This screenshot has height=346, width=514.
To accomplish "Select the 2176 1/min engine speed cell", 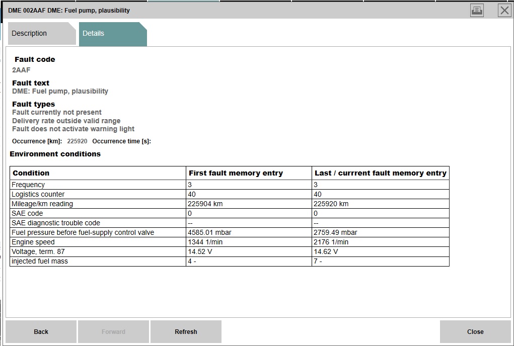I will tap(331, 242).
